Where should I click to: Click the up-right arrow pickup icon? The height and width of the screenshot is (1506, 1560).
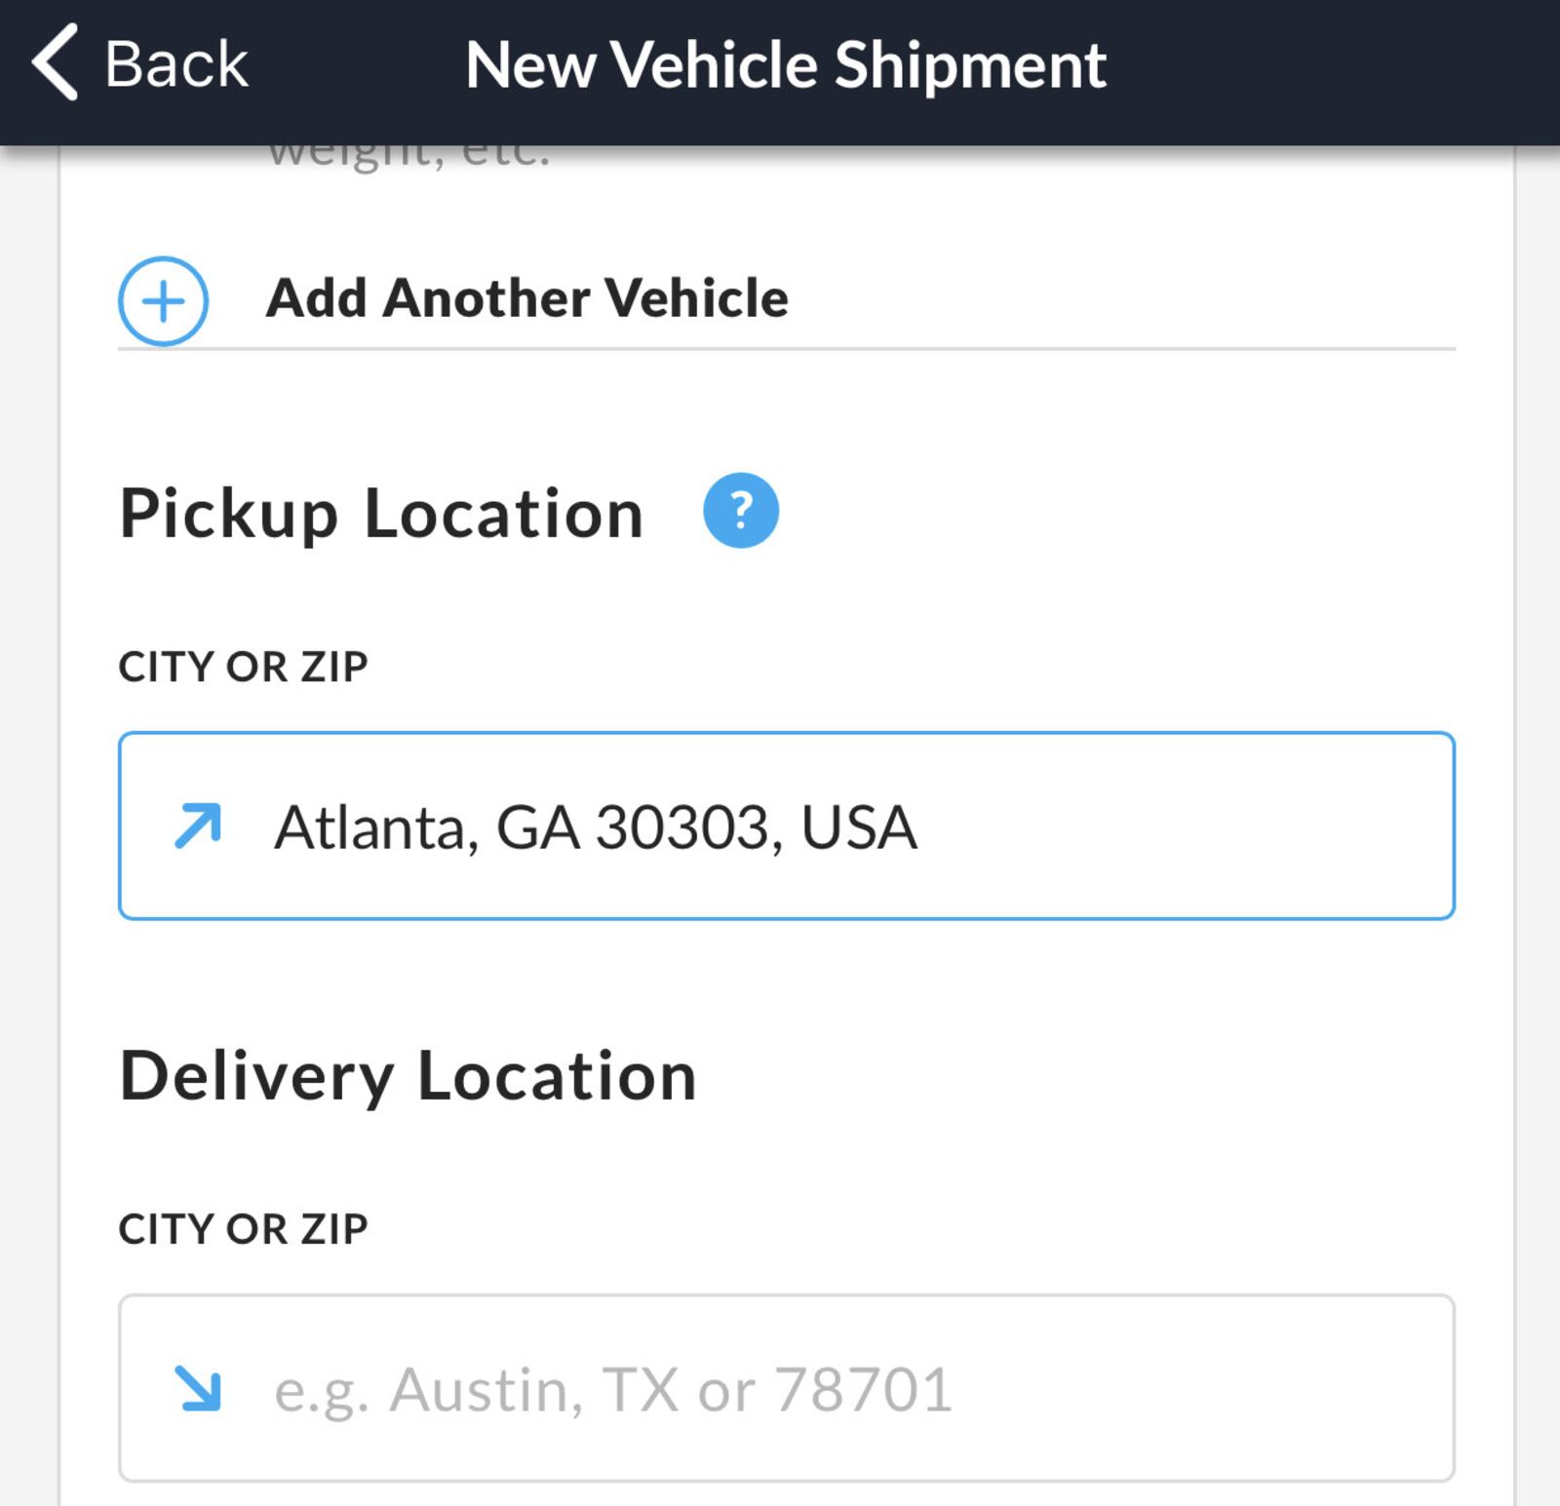(198, 826)
